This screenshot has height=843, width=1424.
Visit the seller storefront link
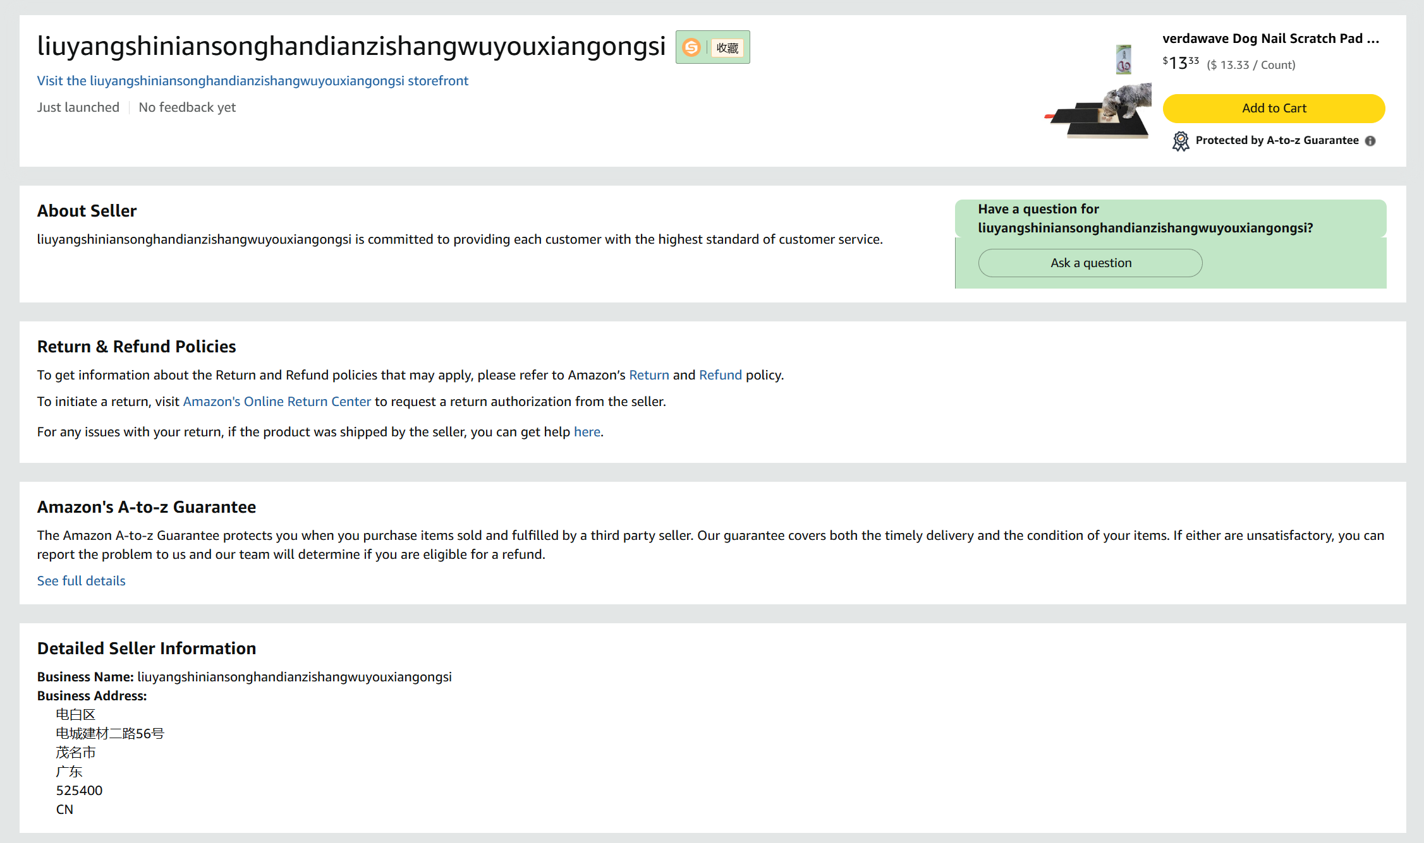tap(252, 81)
